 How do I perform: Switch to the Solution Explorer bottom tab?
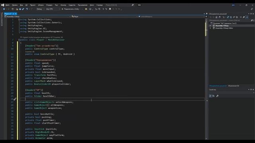(218, 86)
